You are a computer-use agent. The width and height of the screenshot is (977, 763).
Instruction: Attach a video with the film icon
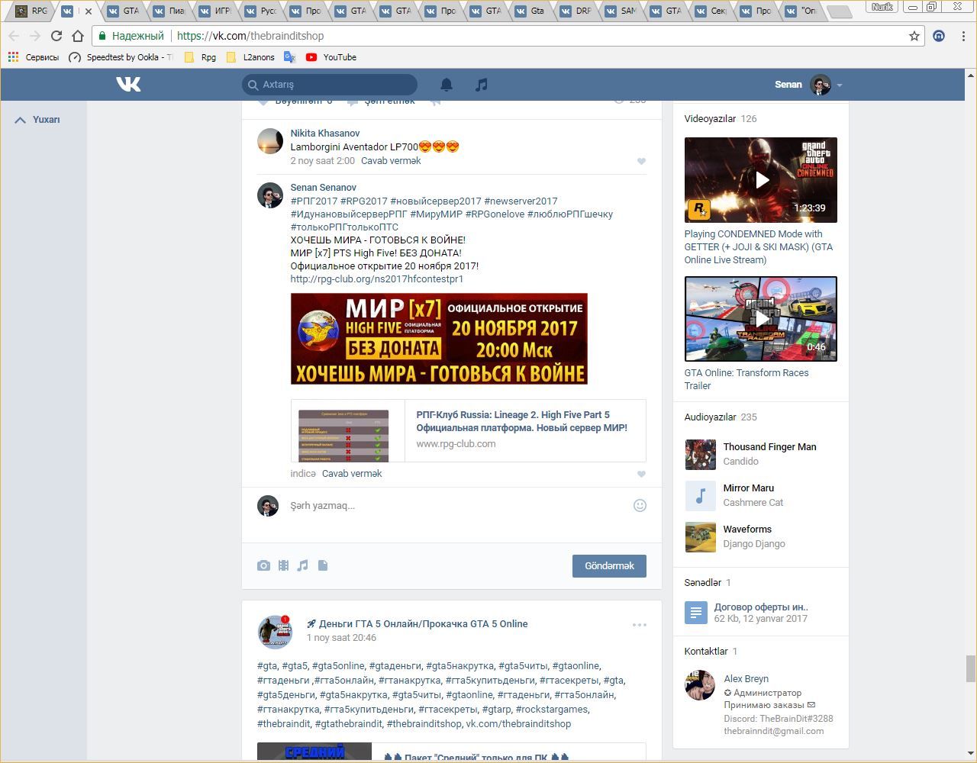[x=283, y=565]
